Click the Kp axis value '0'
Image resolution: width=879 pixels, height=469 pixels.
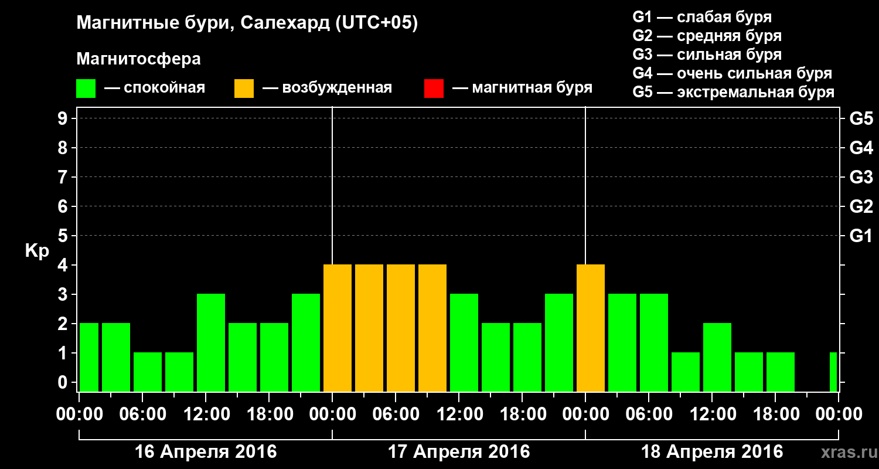[x=64, y=382]
